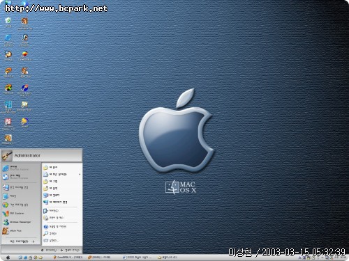
Task: Select the starred folder desktop icon
Action: 24,106
